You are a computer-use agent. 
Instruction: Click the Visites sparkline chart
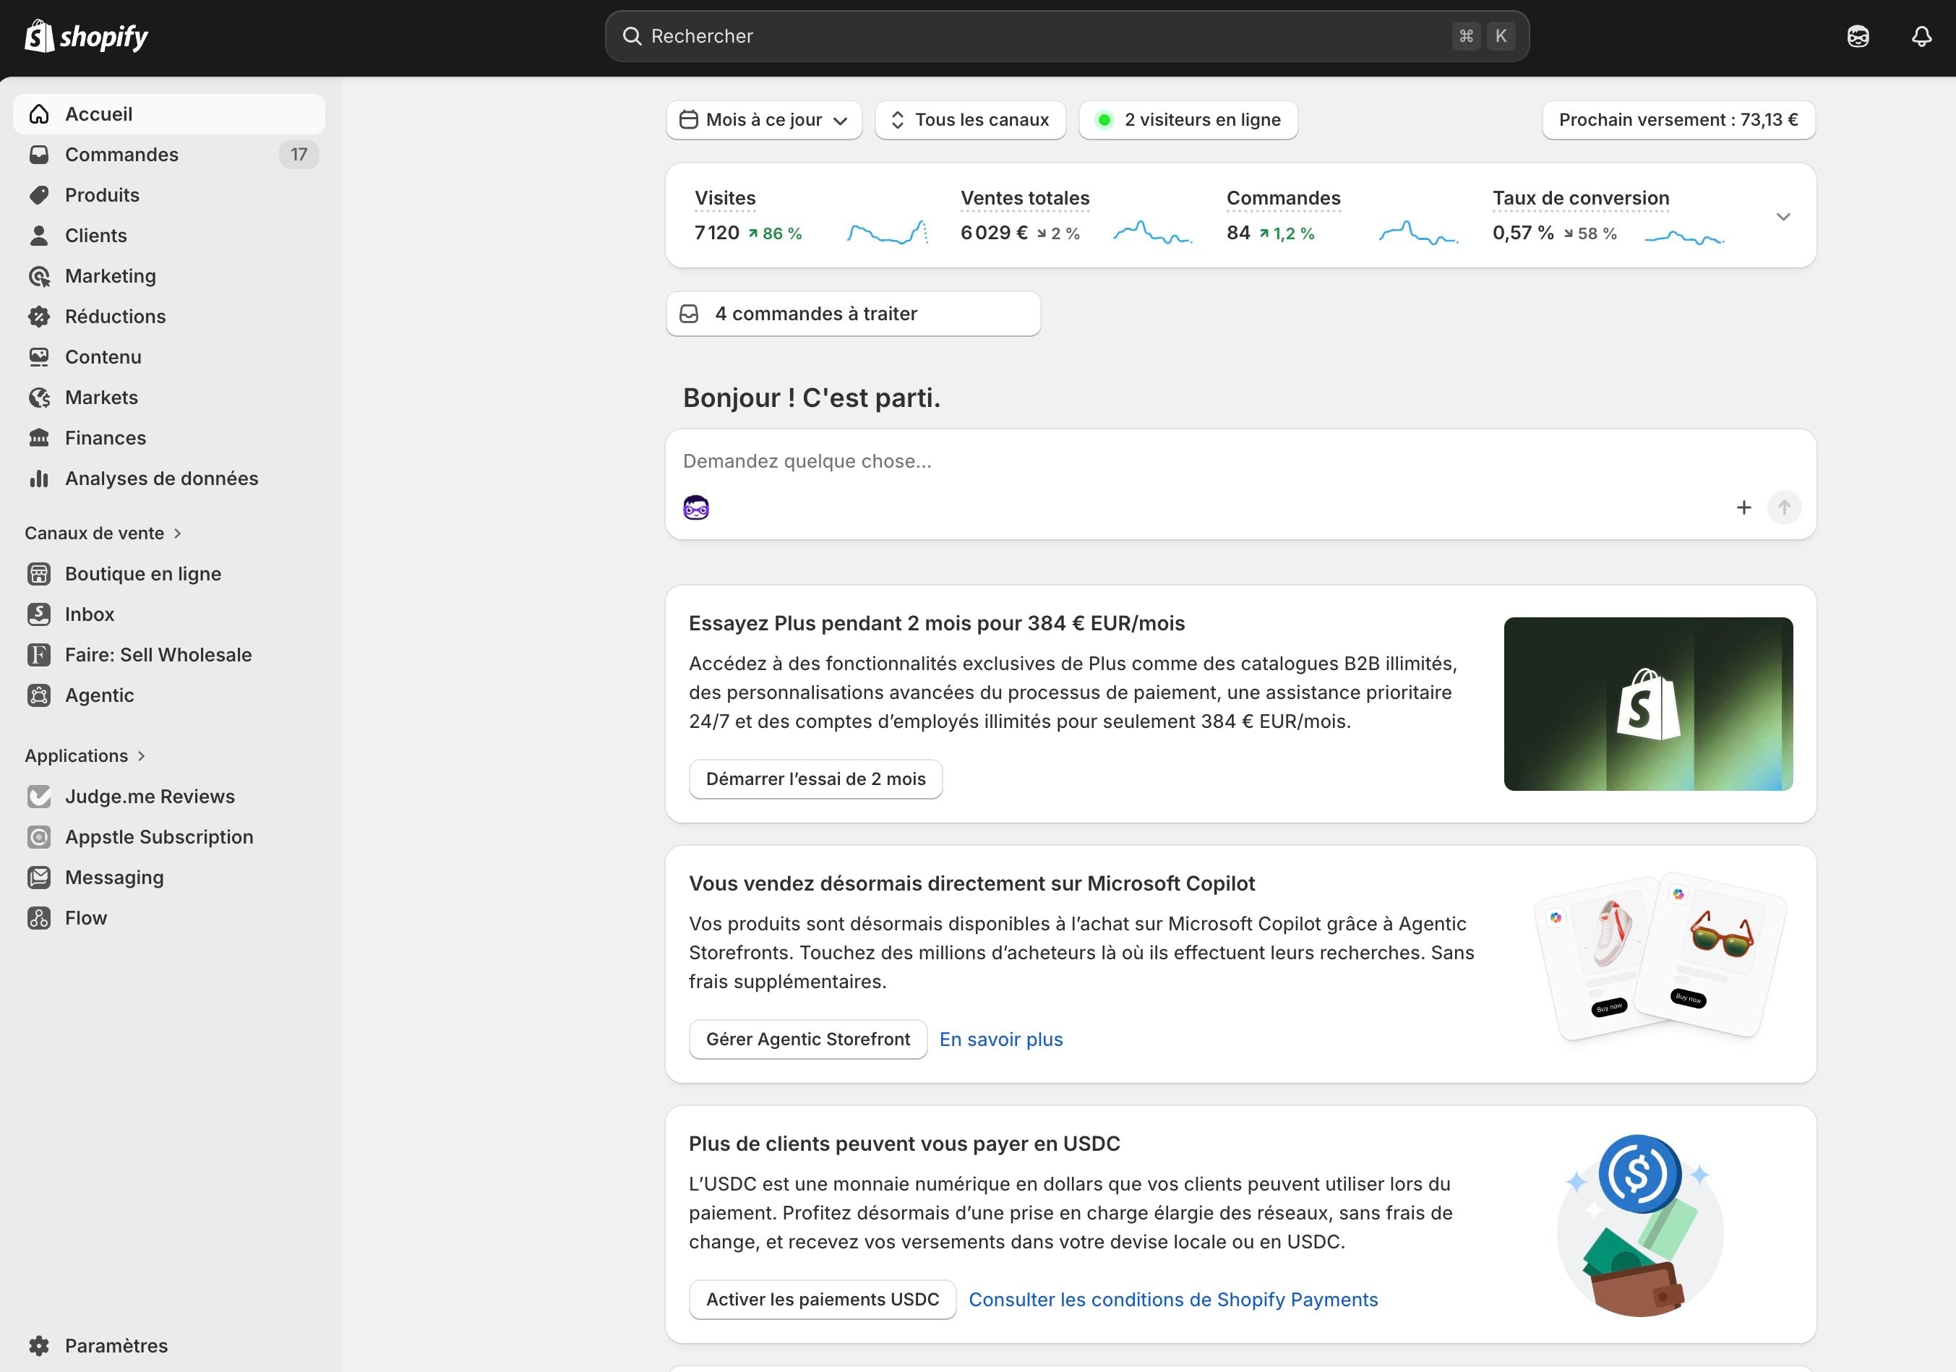tap(887, 232)
